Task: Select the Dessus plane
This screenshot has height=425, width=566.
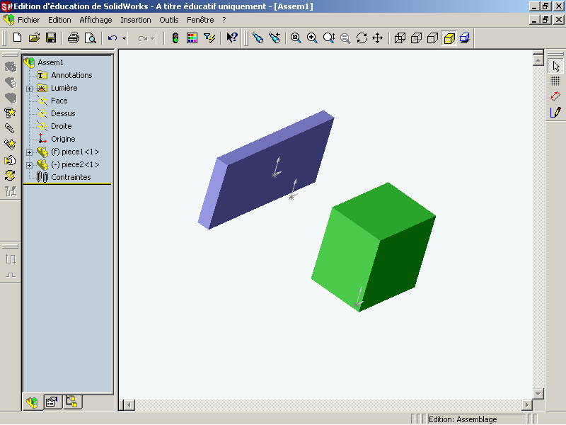Action: [x=63, y=113]
